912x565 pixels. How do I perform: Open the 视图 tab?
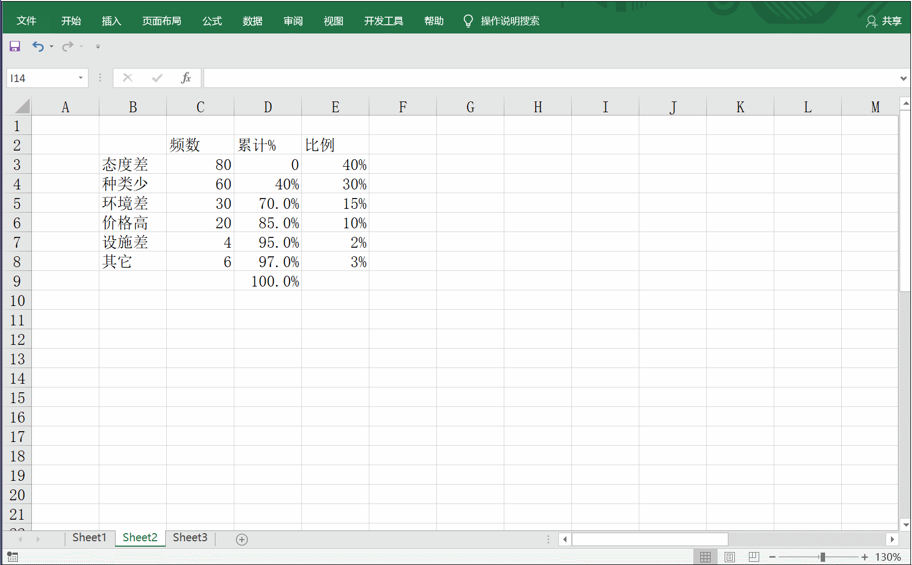point(333,21)
